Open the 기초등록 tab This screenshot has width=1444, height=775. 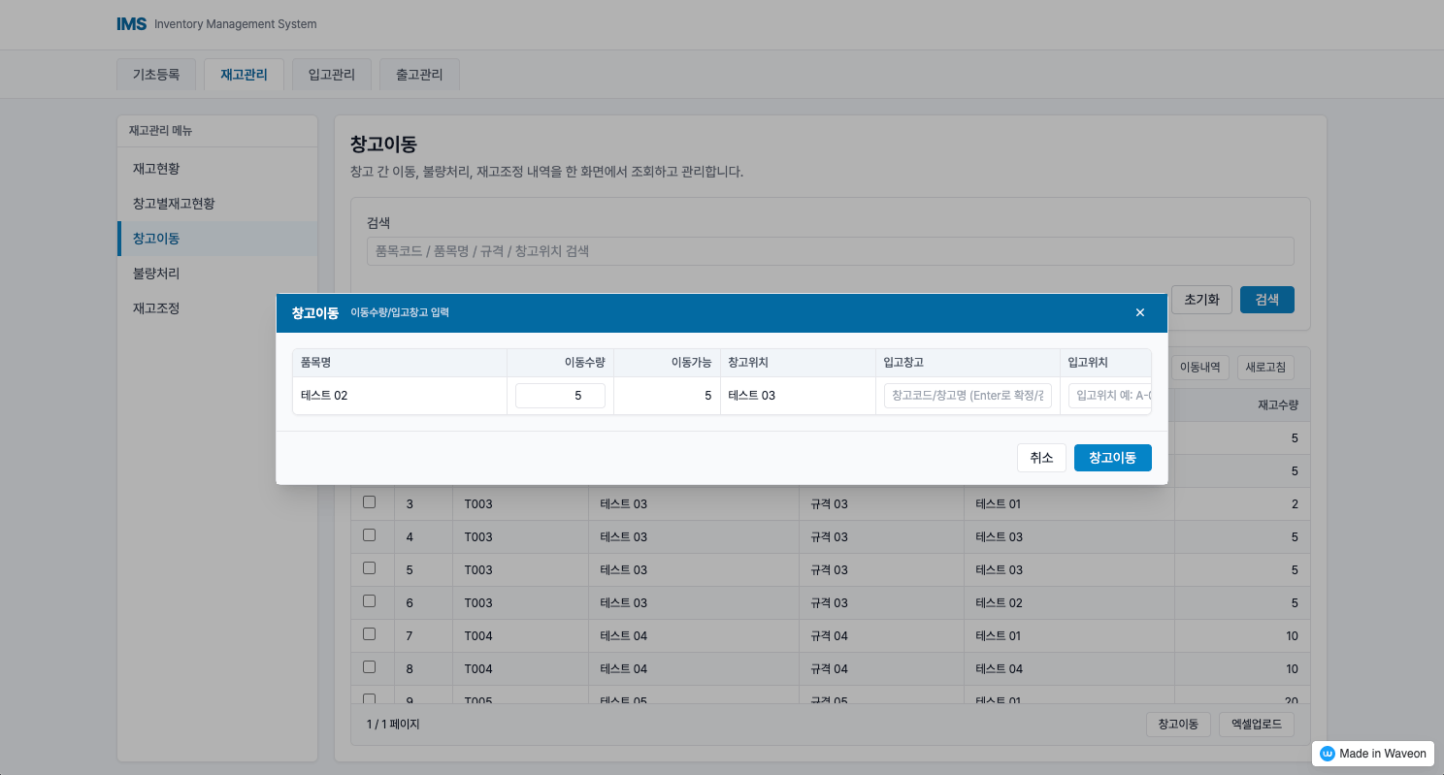[156, 75]
